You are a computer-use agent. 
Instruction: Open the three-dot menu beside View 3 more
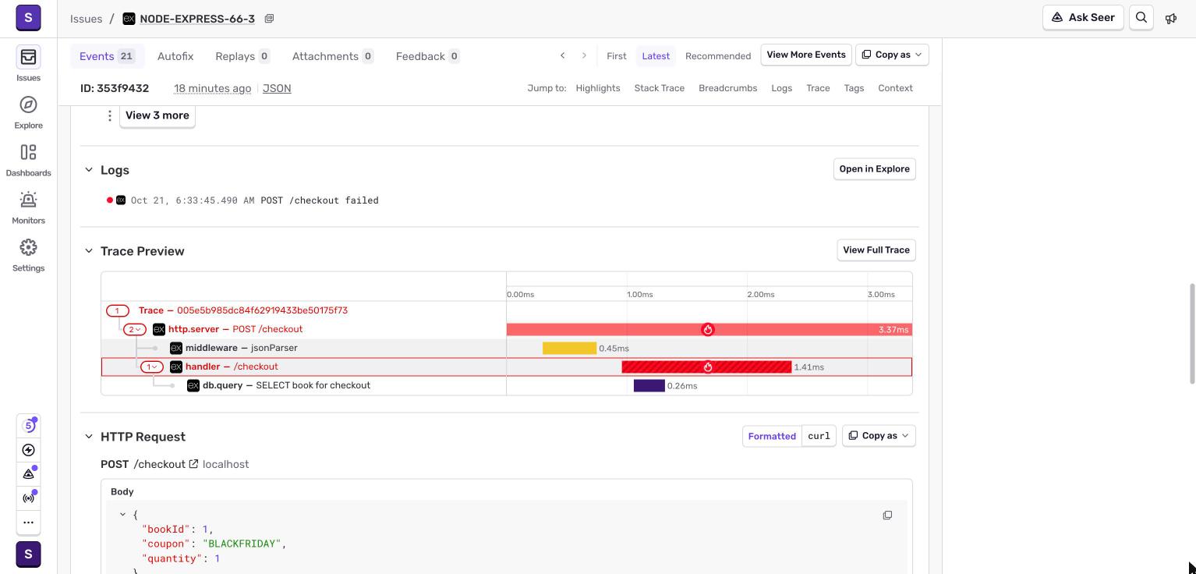point(110,115)
